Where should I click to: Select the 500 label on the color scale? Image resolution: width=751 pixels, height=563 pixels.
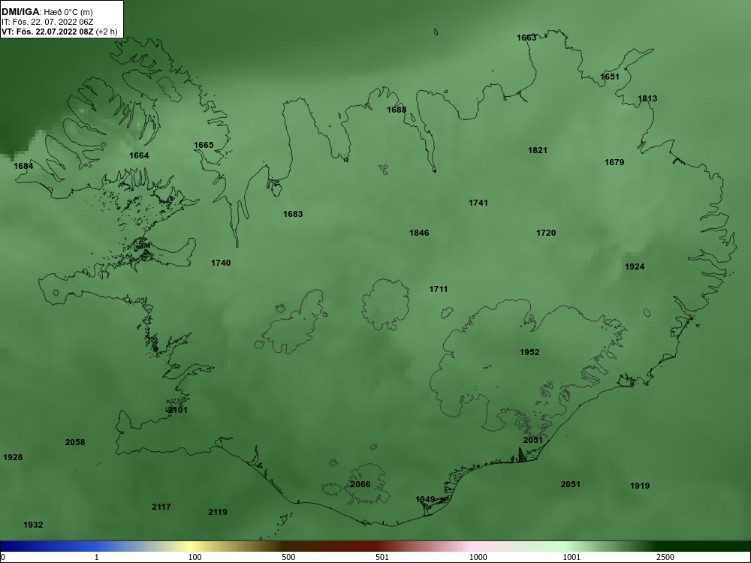coord(288,557)
